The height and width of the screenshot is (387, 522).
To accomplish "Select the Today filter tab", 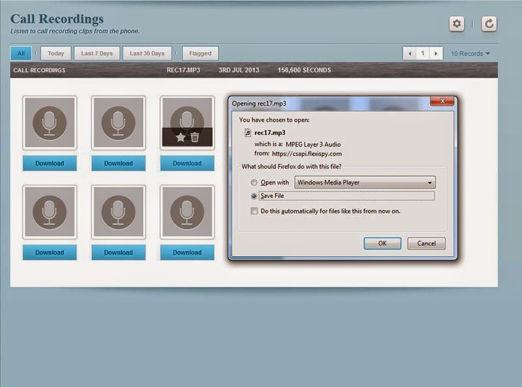I will (x=55, y=53).
